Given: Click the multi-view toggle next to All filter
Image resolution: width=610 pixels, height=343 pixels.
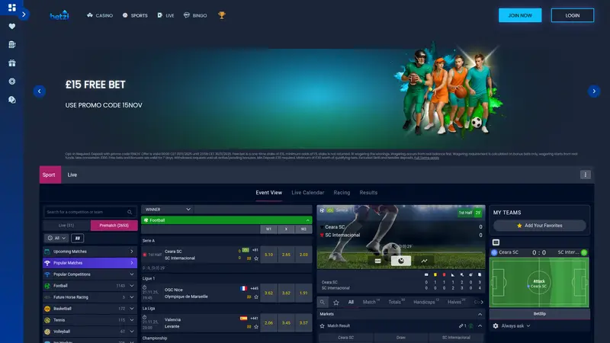Looking at the screenshot, I should tap(78, 238).
